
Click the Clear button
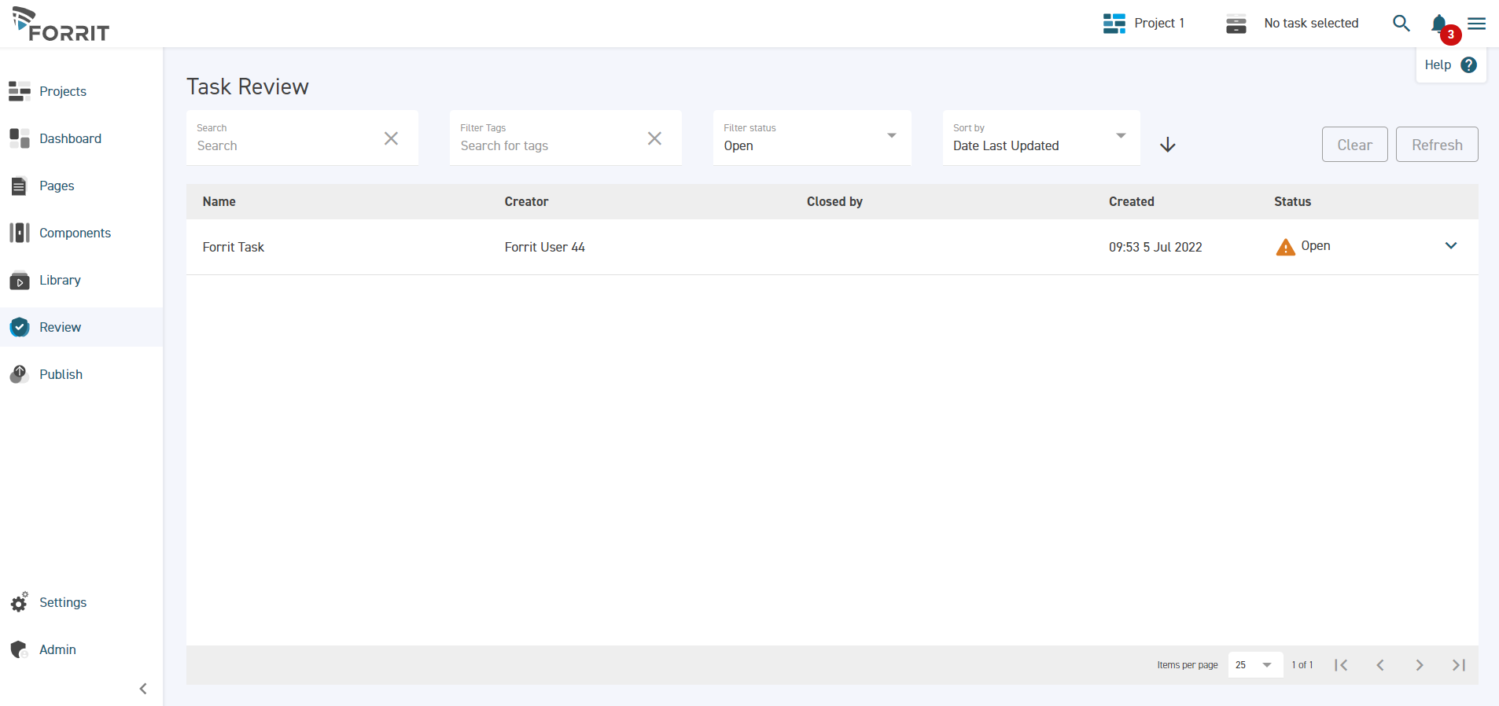point(1354,145)
